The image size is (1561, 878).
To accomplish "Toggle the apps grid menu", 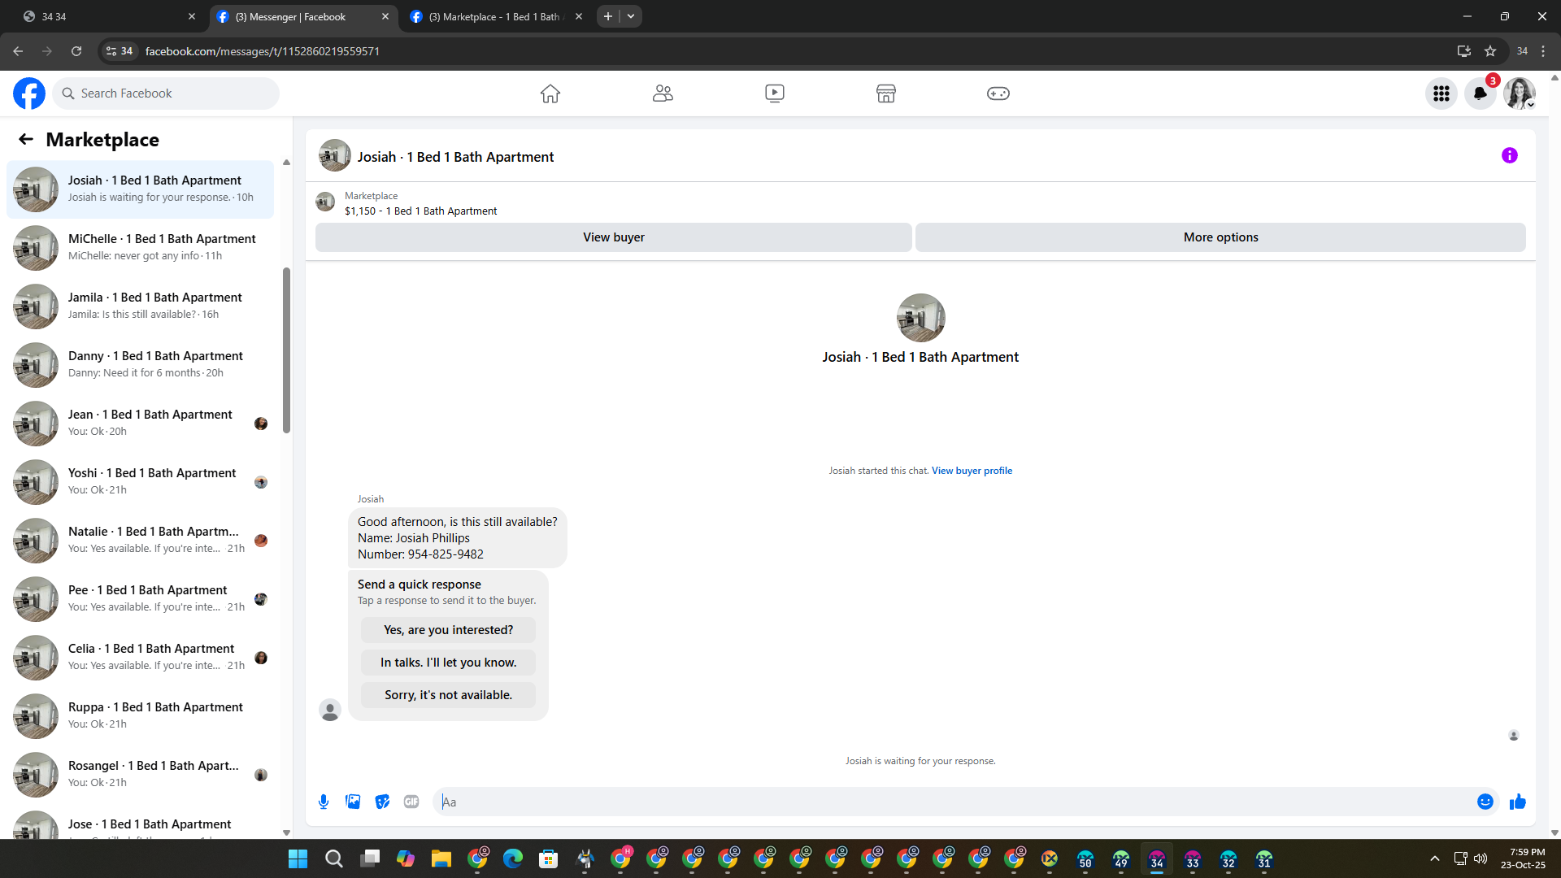I will [1441, 93].
